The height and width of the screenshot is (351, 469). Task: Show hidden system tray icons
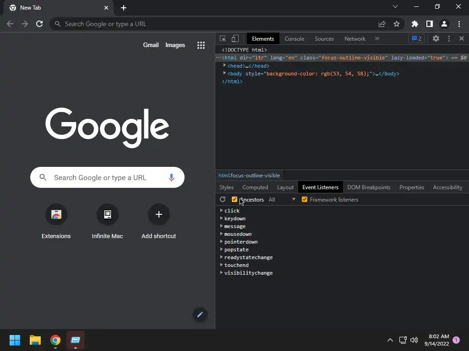click(x=390, y=340)
